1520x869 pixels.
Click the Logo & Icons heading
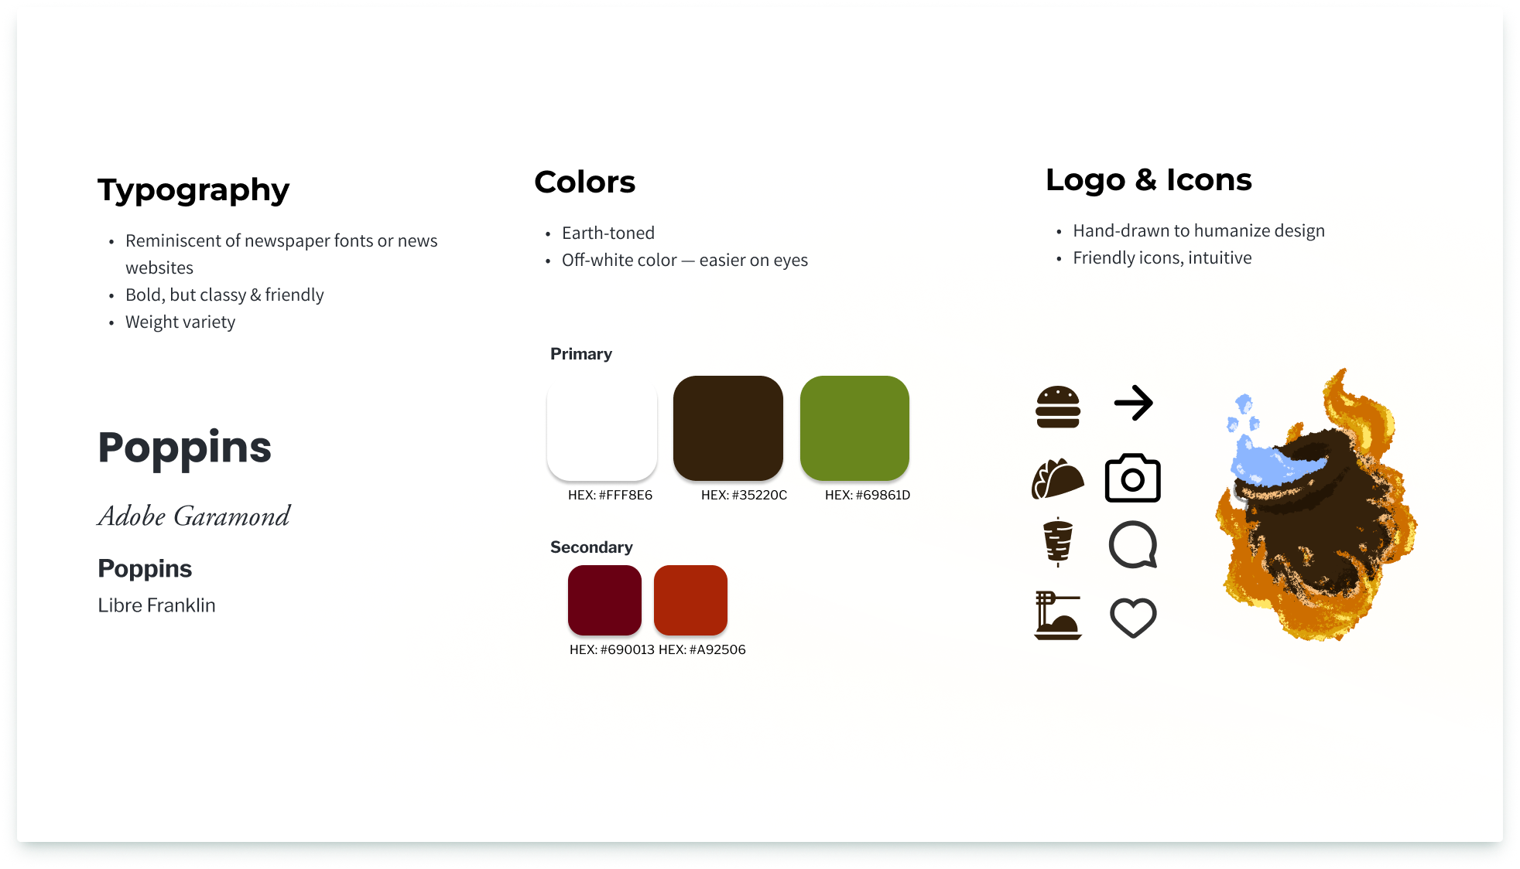1148,180
